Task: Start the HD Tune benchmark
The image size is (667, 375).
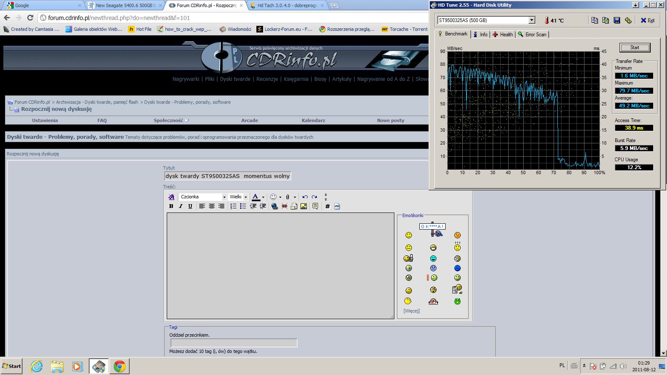Action: point(634,47)
